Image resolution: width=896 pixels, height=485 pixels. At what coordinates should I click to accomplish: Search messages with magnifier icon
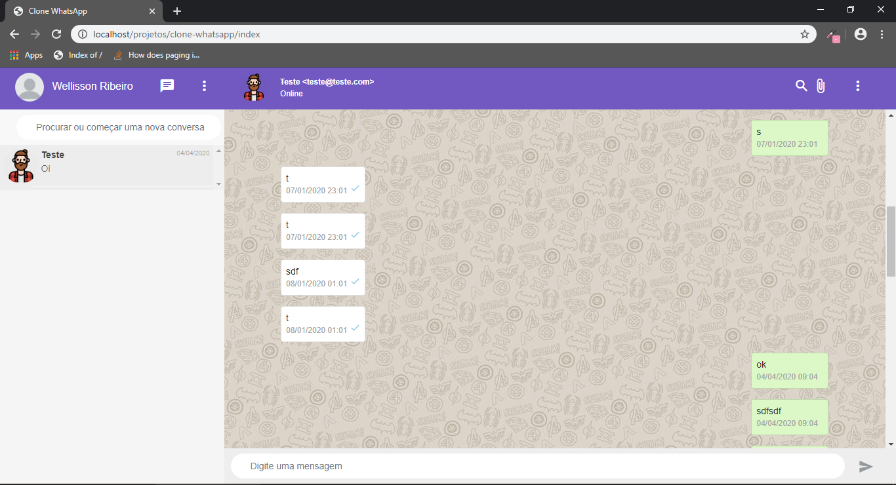tap(801, 86)
